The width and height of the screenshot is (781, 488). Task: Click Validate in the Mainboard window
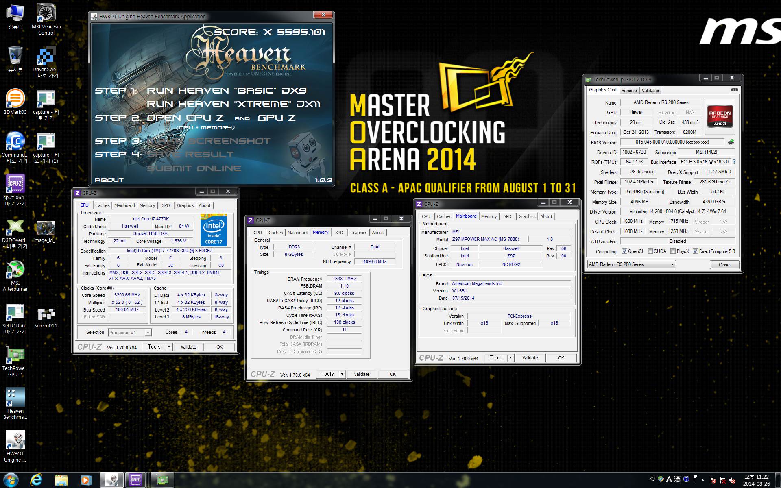pos(530,358)
